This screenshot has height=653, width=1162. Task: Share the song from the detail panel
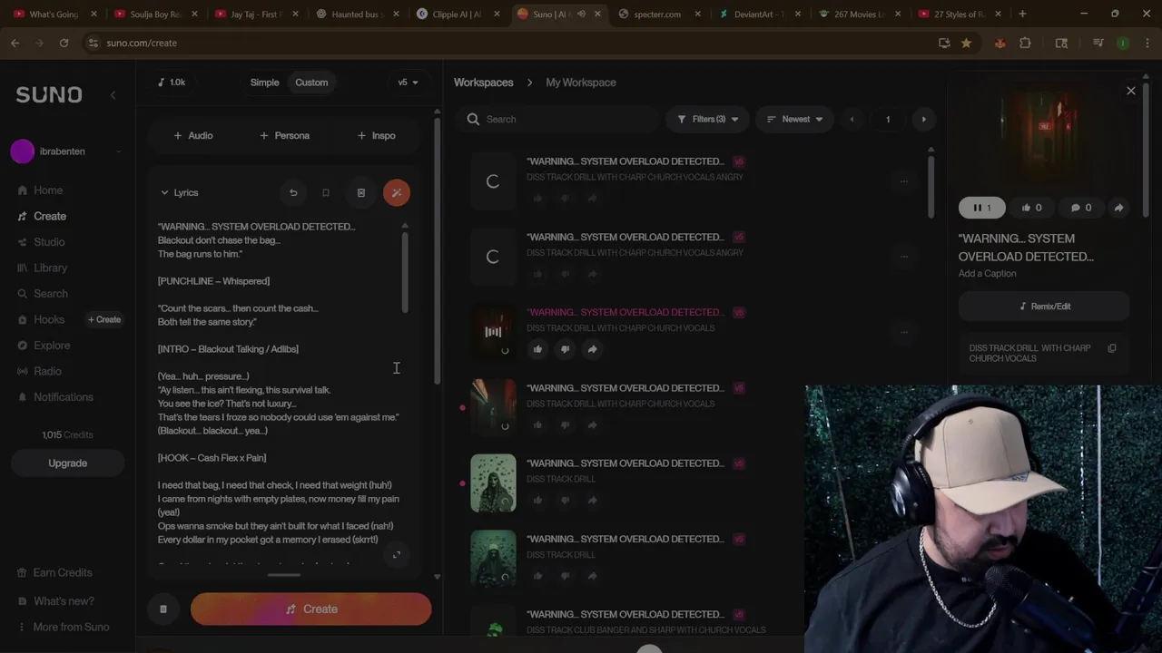pos(1118,208)
